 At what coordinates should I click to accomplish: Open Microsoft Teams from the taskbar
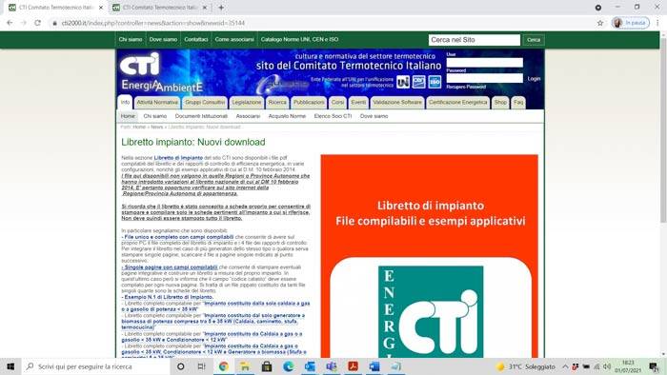[x=332, y=366]
